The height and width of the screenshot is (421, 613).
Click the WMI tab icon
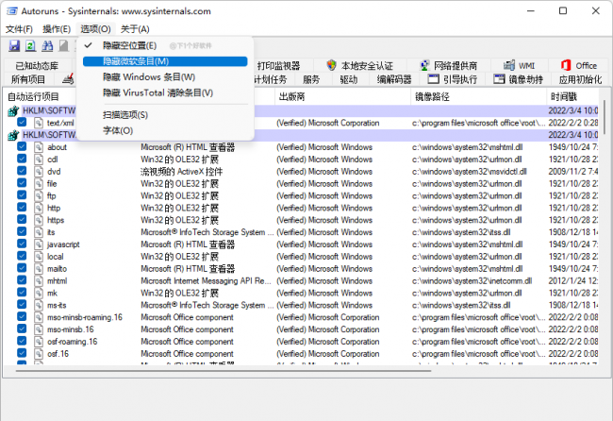coord(509,65)
